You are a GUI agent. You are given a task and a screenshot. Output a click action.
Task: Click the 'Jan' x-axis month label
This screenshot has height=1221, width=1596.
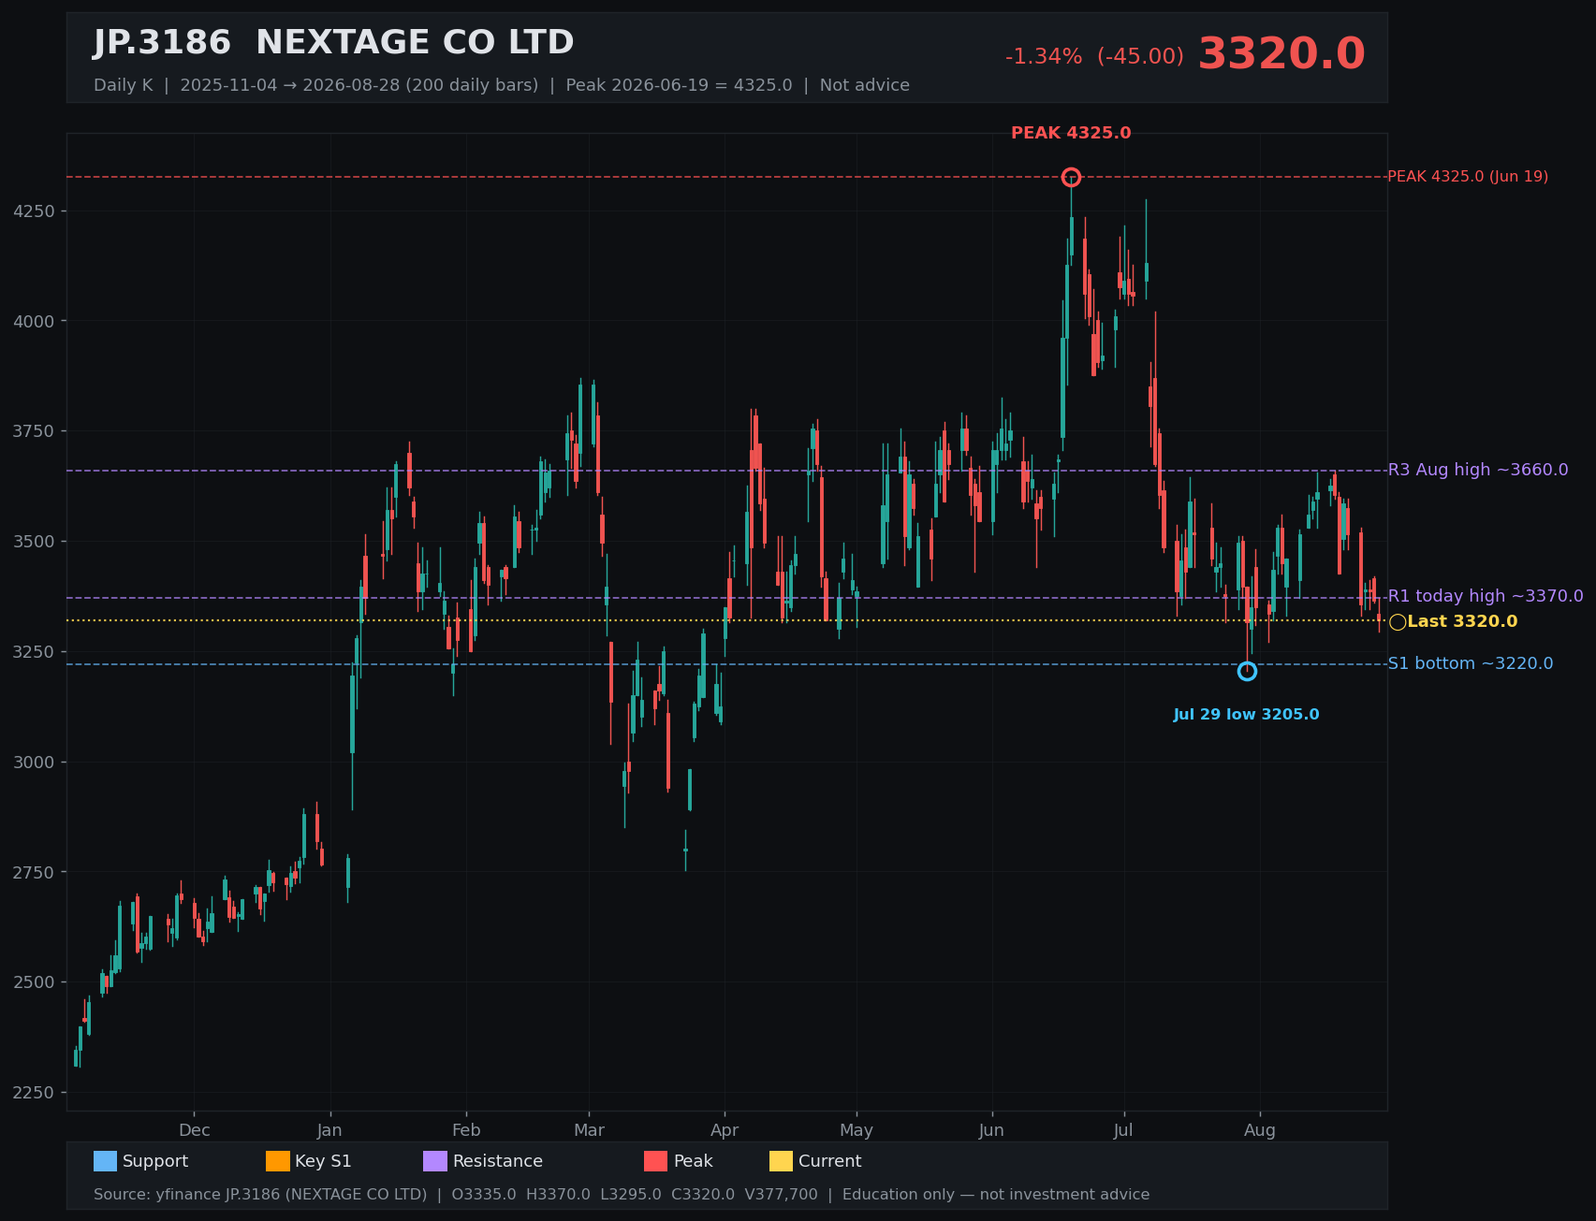point(329,1130)
